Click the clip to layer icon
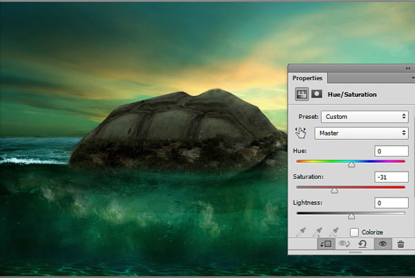 [325, 244]
